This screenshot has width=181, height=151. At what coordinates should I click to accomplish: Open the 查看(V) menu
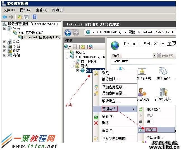(x=42, y=10)
